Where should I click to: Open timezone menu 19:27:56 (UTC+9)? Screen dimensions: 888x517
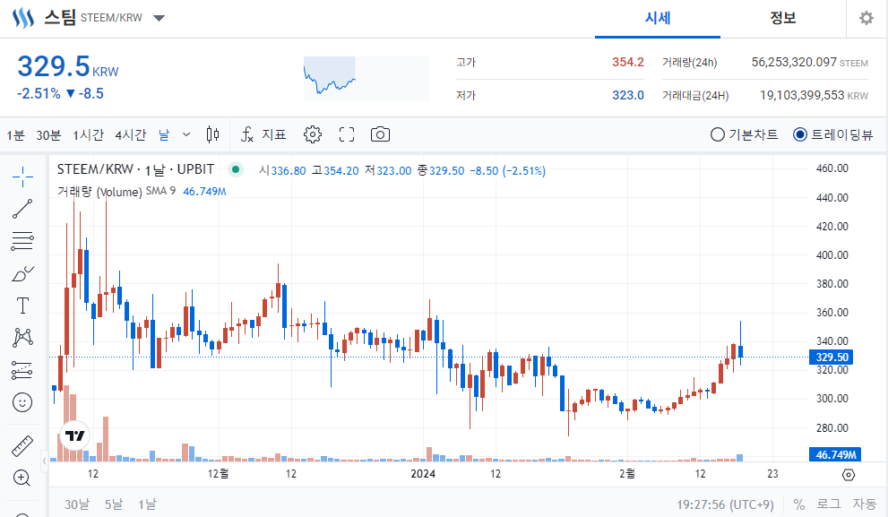[x=725, y=504]
